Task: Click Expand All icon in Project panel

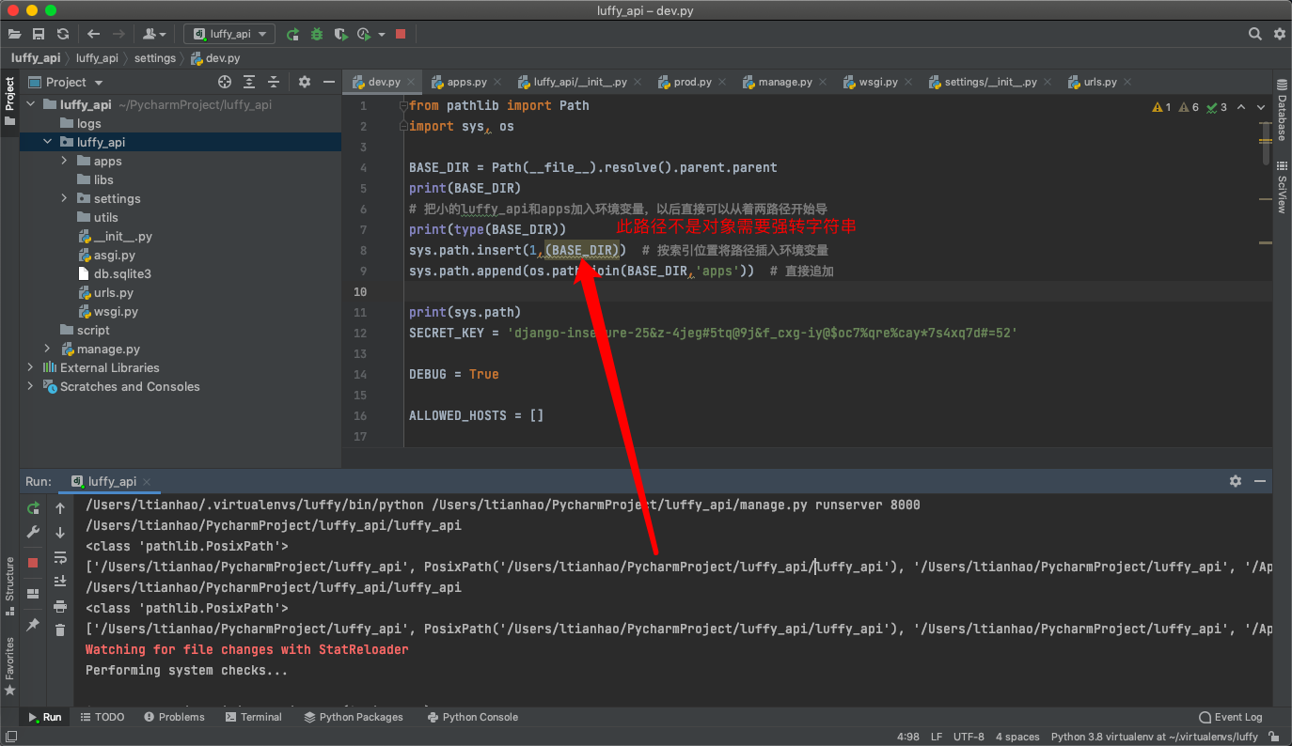Action: pos(249,82)
